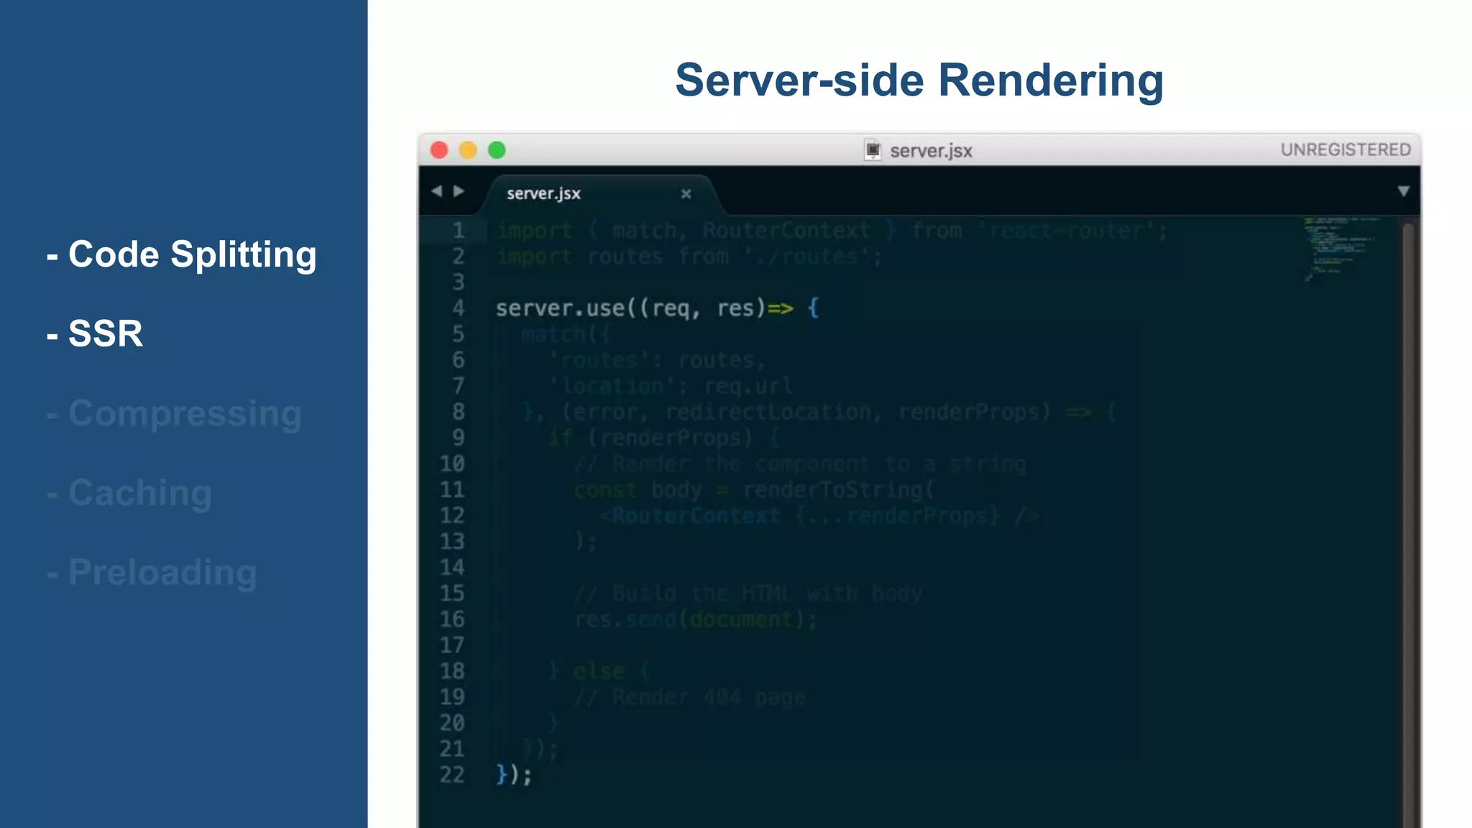Click line number 4 in the gutter
This screenshot has height=828, width=1472.
click(458, 308)
